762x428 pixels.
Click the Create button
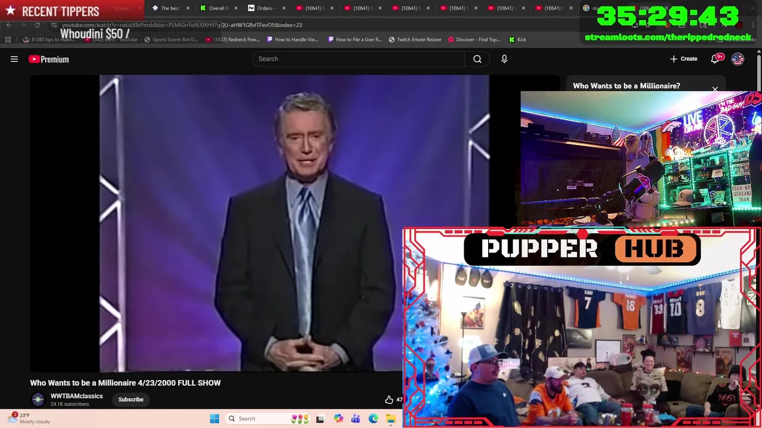[683, 59]
